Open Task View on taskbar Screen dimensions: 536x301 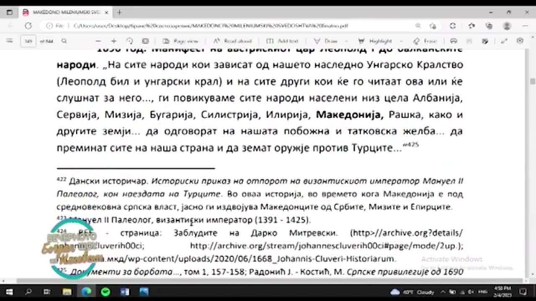[47, 292]
